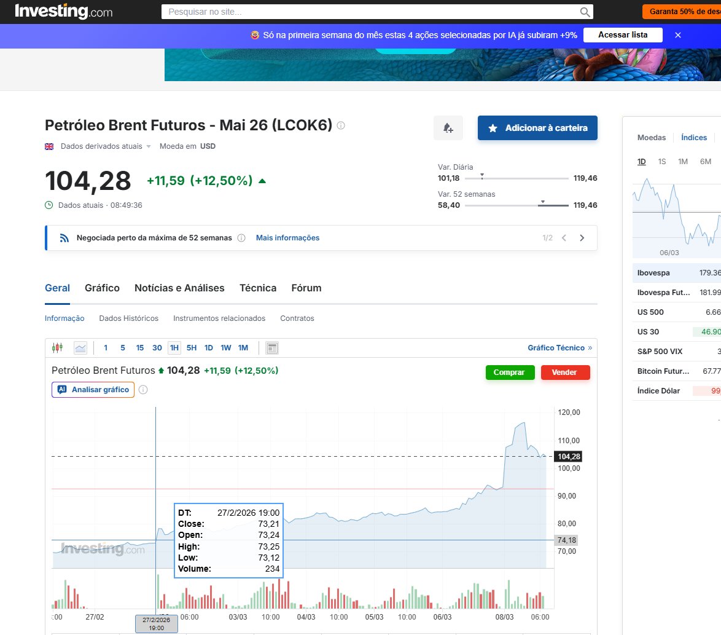Show previous alert message arrow
This screenshot has height=635, width=721.
click(564, 238)
